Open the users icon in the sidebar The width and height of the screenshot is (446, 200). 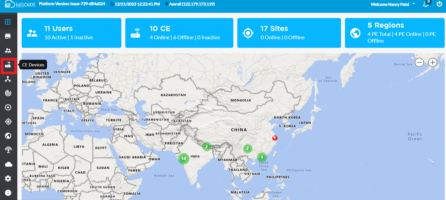(8, 51)
